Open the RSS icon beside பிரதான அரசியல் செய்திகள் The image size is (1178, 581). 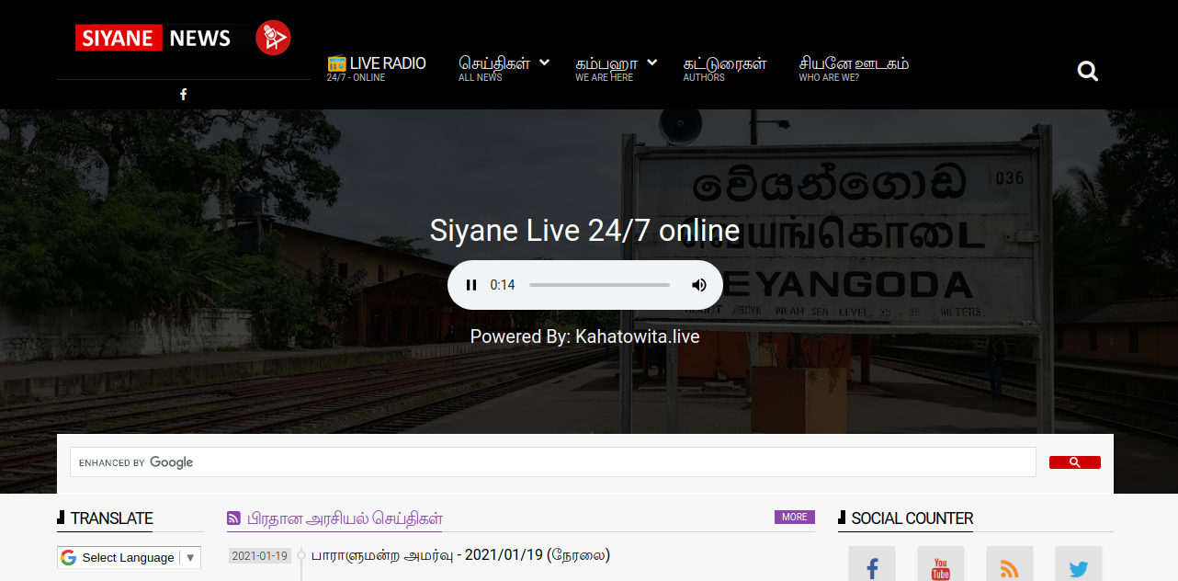point(234,518)
